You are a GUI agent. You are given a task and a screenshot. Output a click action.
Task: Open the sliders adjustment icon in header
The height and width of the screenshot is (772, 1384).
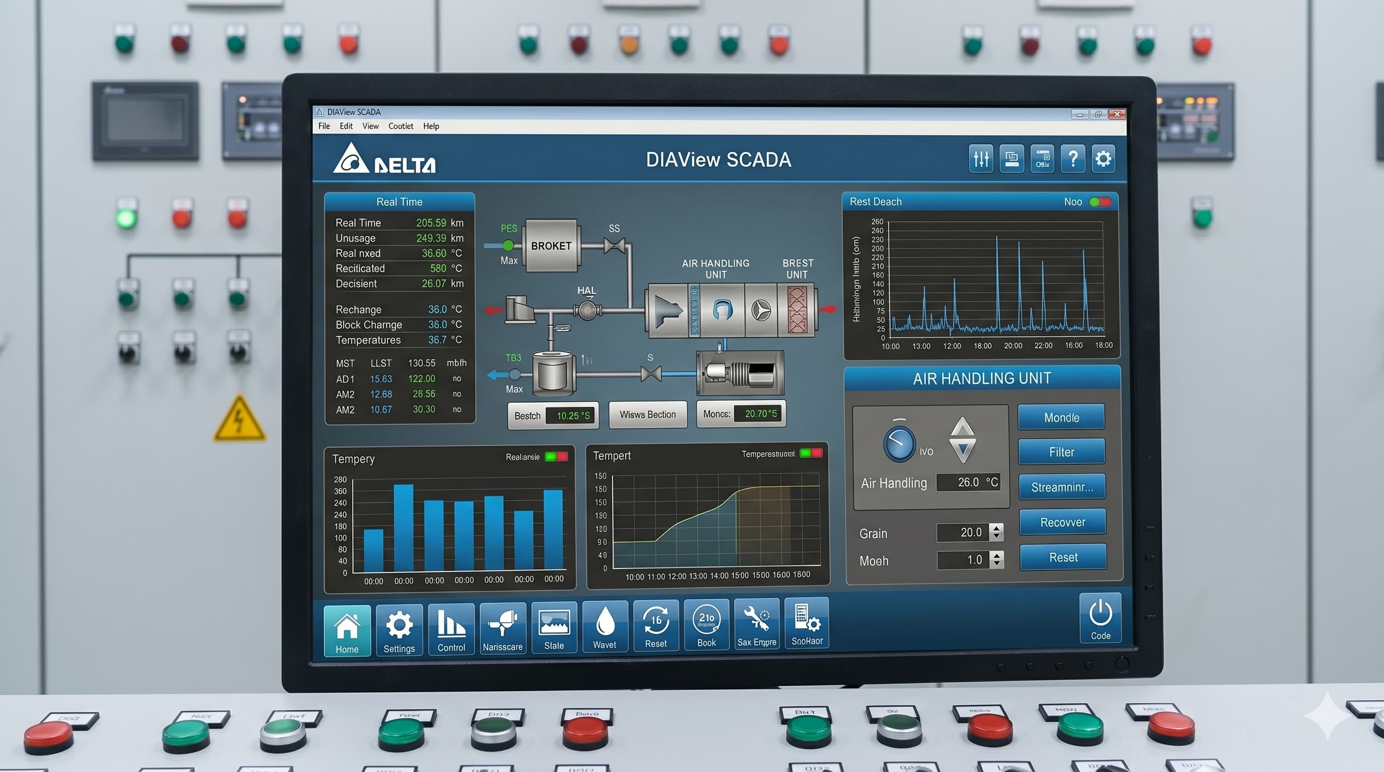click(x=981, y=159)
